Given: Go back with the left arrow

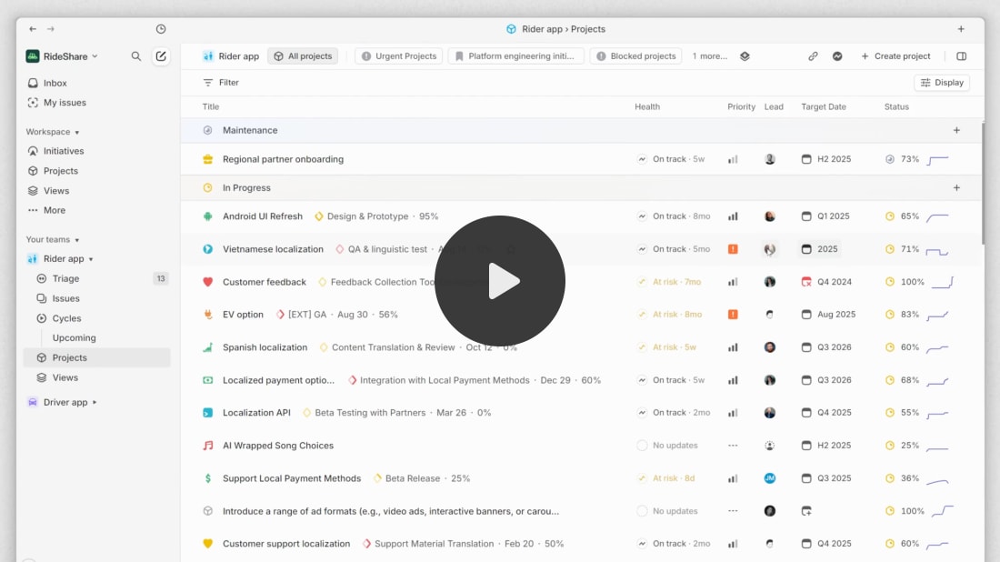Looking at the screenshot, I should 33,29.
